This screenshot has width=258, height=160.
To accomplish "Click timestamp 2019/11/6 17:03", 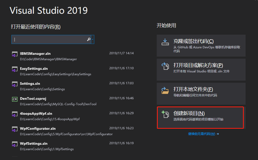I will click(x=121, y=83).
